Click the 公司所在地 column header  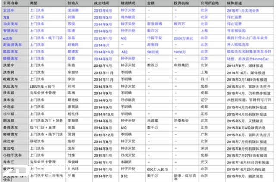coord(209,3)
